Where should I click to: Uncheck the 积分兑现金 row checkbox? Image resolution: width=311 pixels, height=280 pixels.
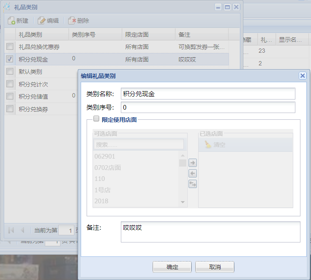(x=10, y=59)
